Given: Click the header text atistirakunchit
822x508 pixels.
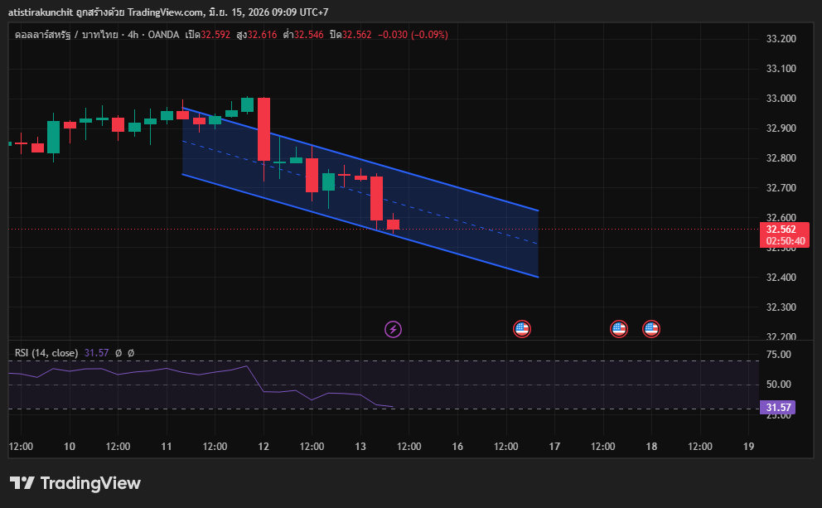Looking at the screenshot, I should [41, 12].
